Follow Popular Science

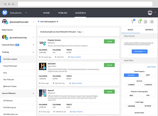pyautogui.click(x=109, y=41)
